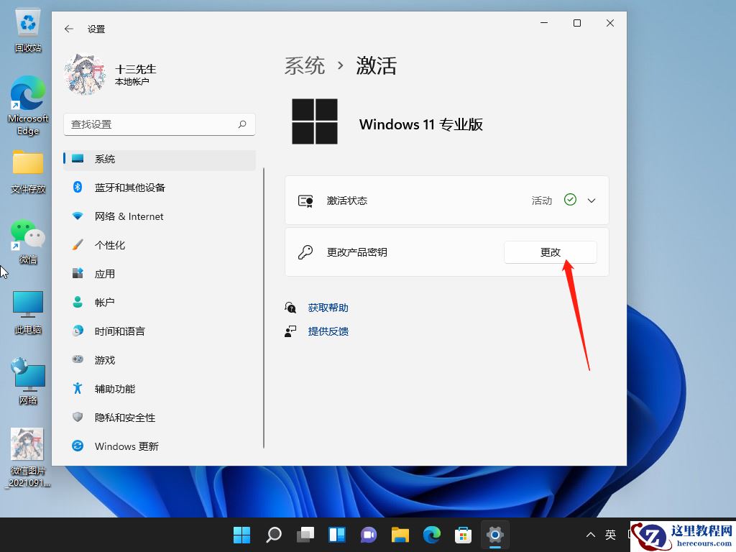Click the 查找设置 search box
The height and width of the screenshot is (552, 736).
pyautogui.click(x=159, y=124)
